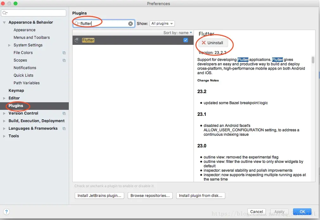This screenshot has width=320, height=220.
Task: Click the 'Version: 23.2.2' text
Action: coord(213,53)
